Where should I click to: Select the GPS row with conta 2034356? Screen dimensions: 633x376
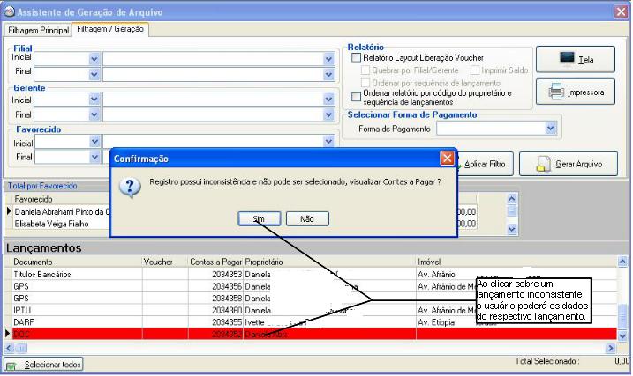coord(314,286)
